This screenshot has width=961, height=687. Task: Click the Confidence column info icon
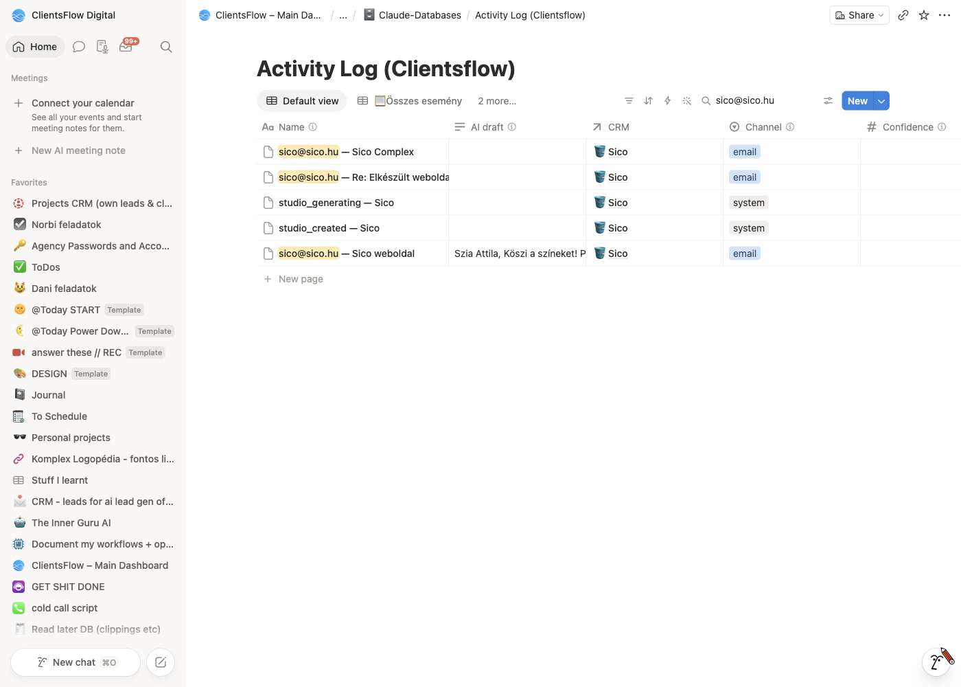coord(942,127)
